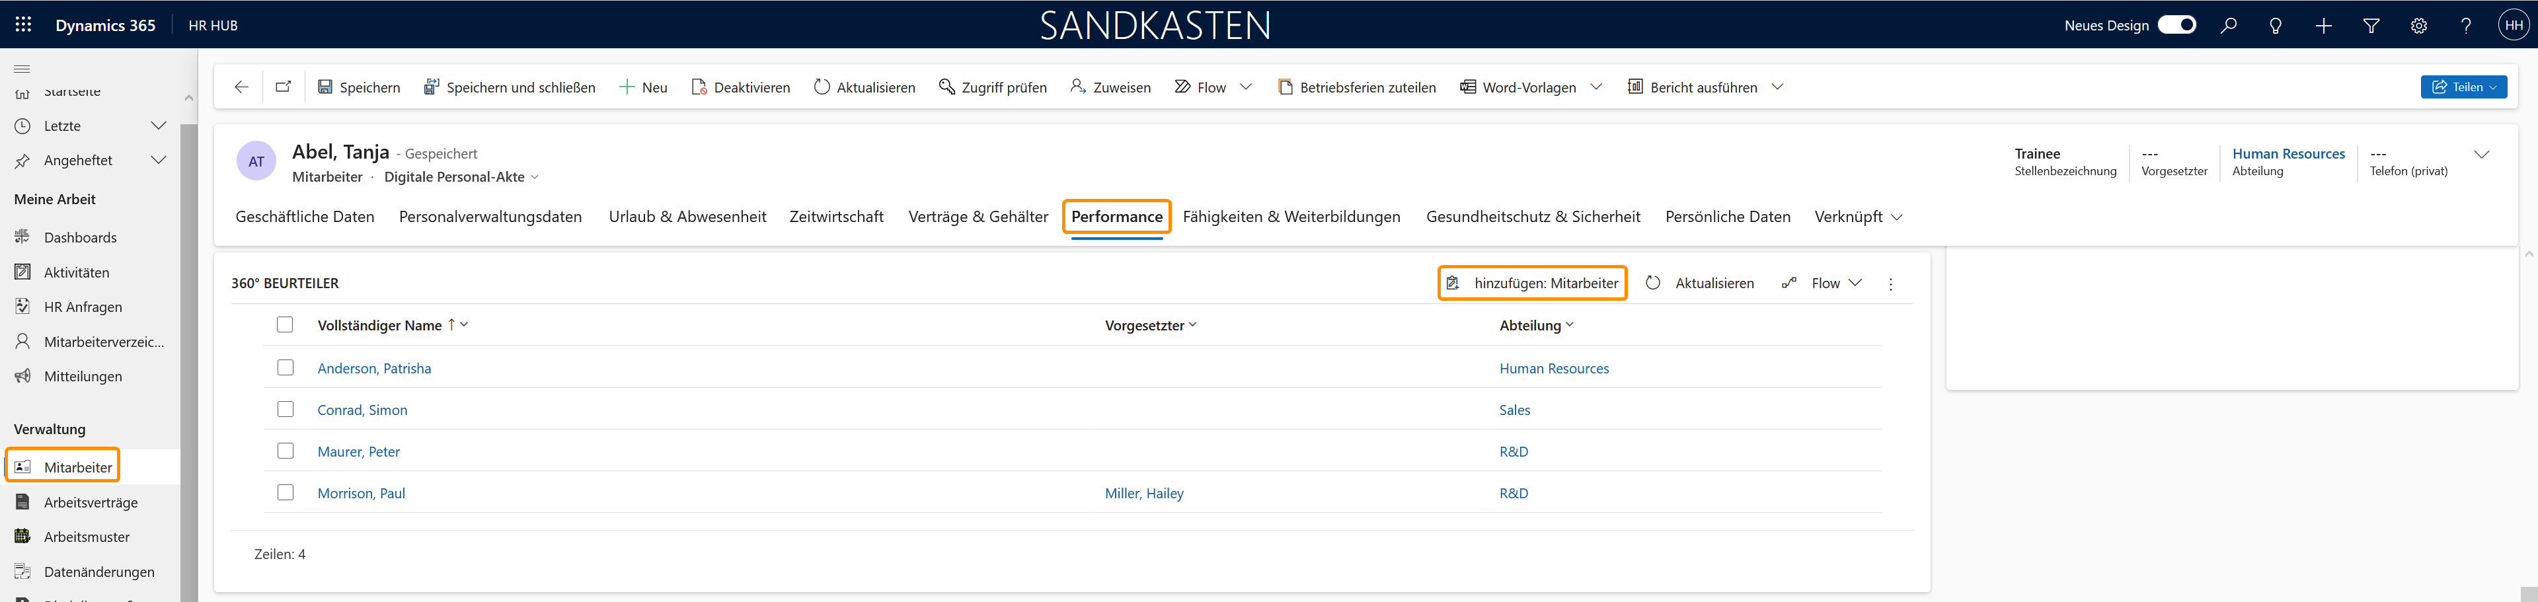Open the Dynamics 365 app launcher waffle

click(x=22, y=24)
